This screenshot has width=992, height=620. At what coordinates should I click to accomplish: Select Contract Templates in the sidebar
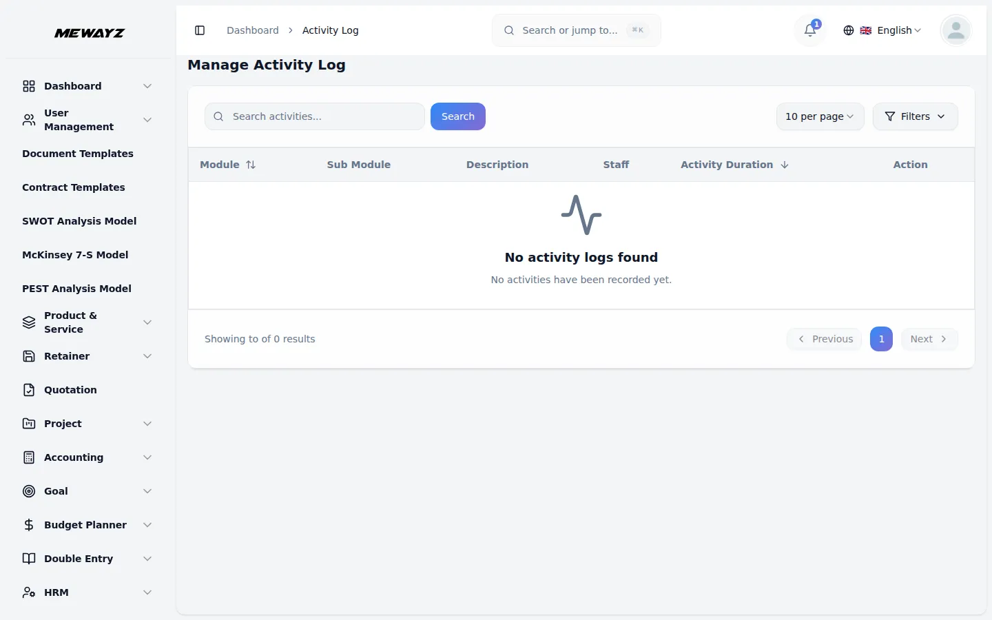pyautogui.click(x=74, y=187)
